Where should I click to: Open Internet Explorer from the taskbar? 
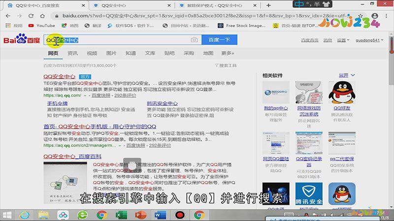[x=25, y=215]
